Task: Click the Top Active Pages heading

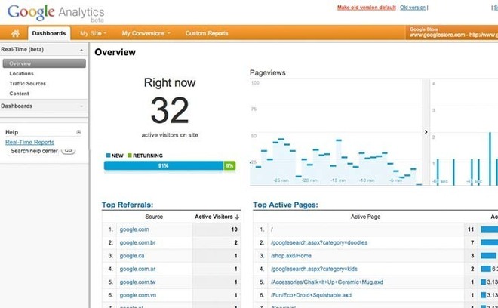Action: [x=285, y=205]
